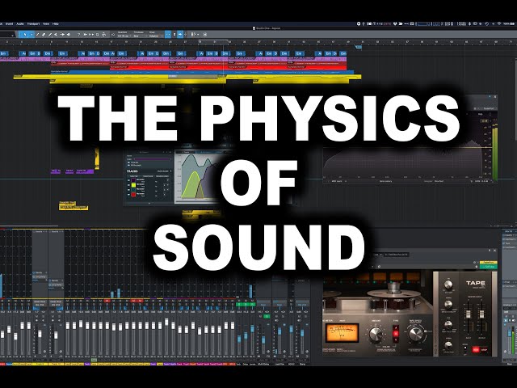Click the green Softube button
This screenshot has width=517, height=388.
(489, 267)
